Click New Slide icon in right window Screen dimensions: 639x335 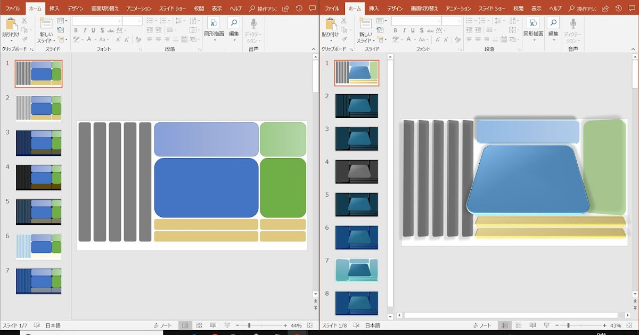366,24
